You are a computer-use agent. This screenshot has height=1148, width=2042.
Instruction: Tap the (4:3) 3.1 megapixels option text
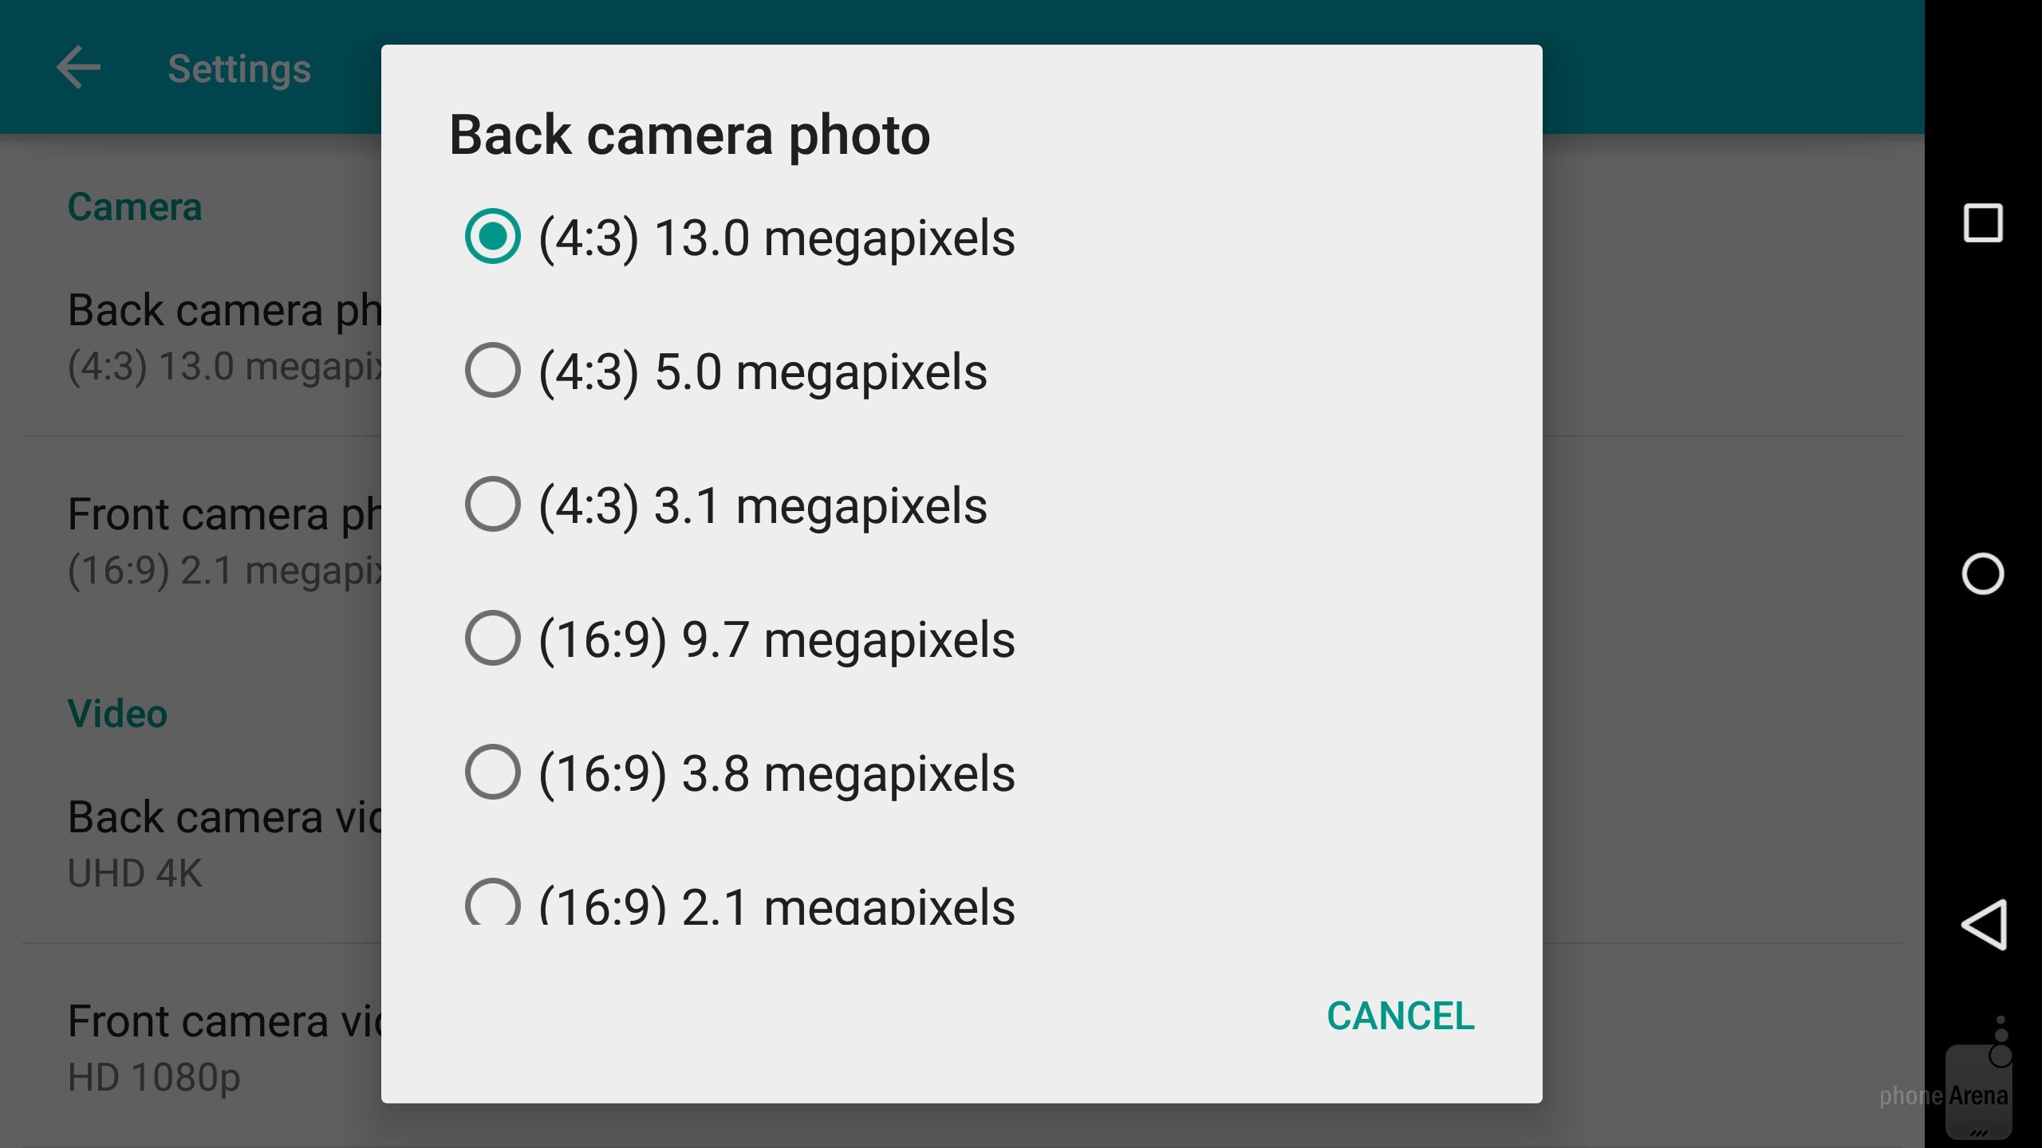[763, 506]
